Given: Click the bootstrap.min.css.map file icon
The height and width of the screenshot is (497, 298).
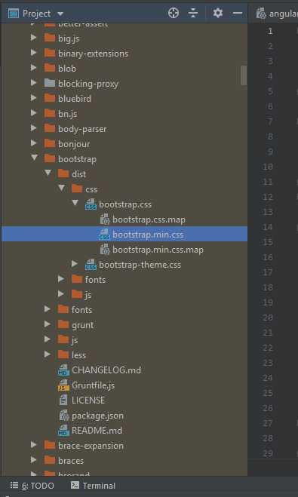Looking at the screenshot, I should tap(105, 250).
